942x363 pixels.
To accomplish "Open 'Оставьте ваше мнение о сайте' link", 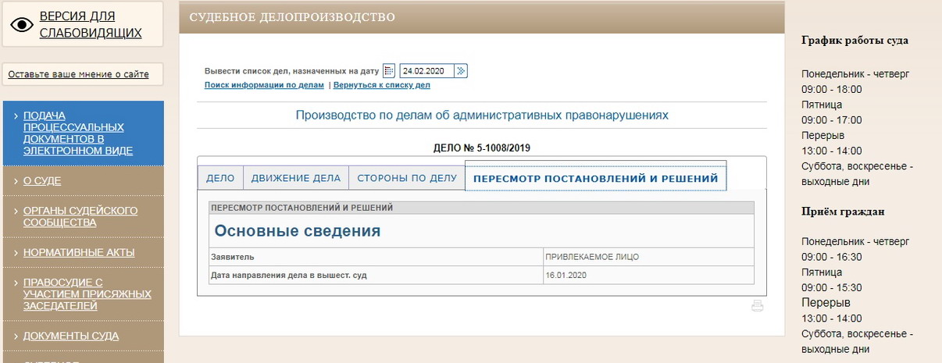I will [78, 75].
